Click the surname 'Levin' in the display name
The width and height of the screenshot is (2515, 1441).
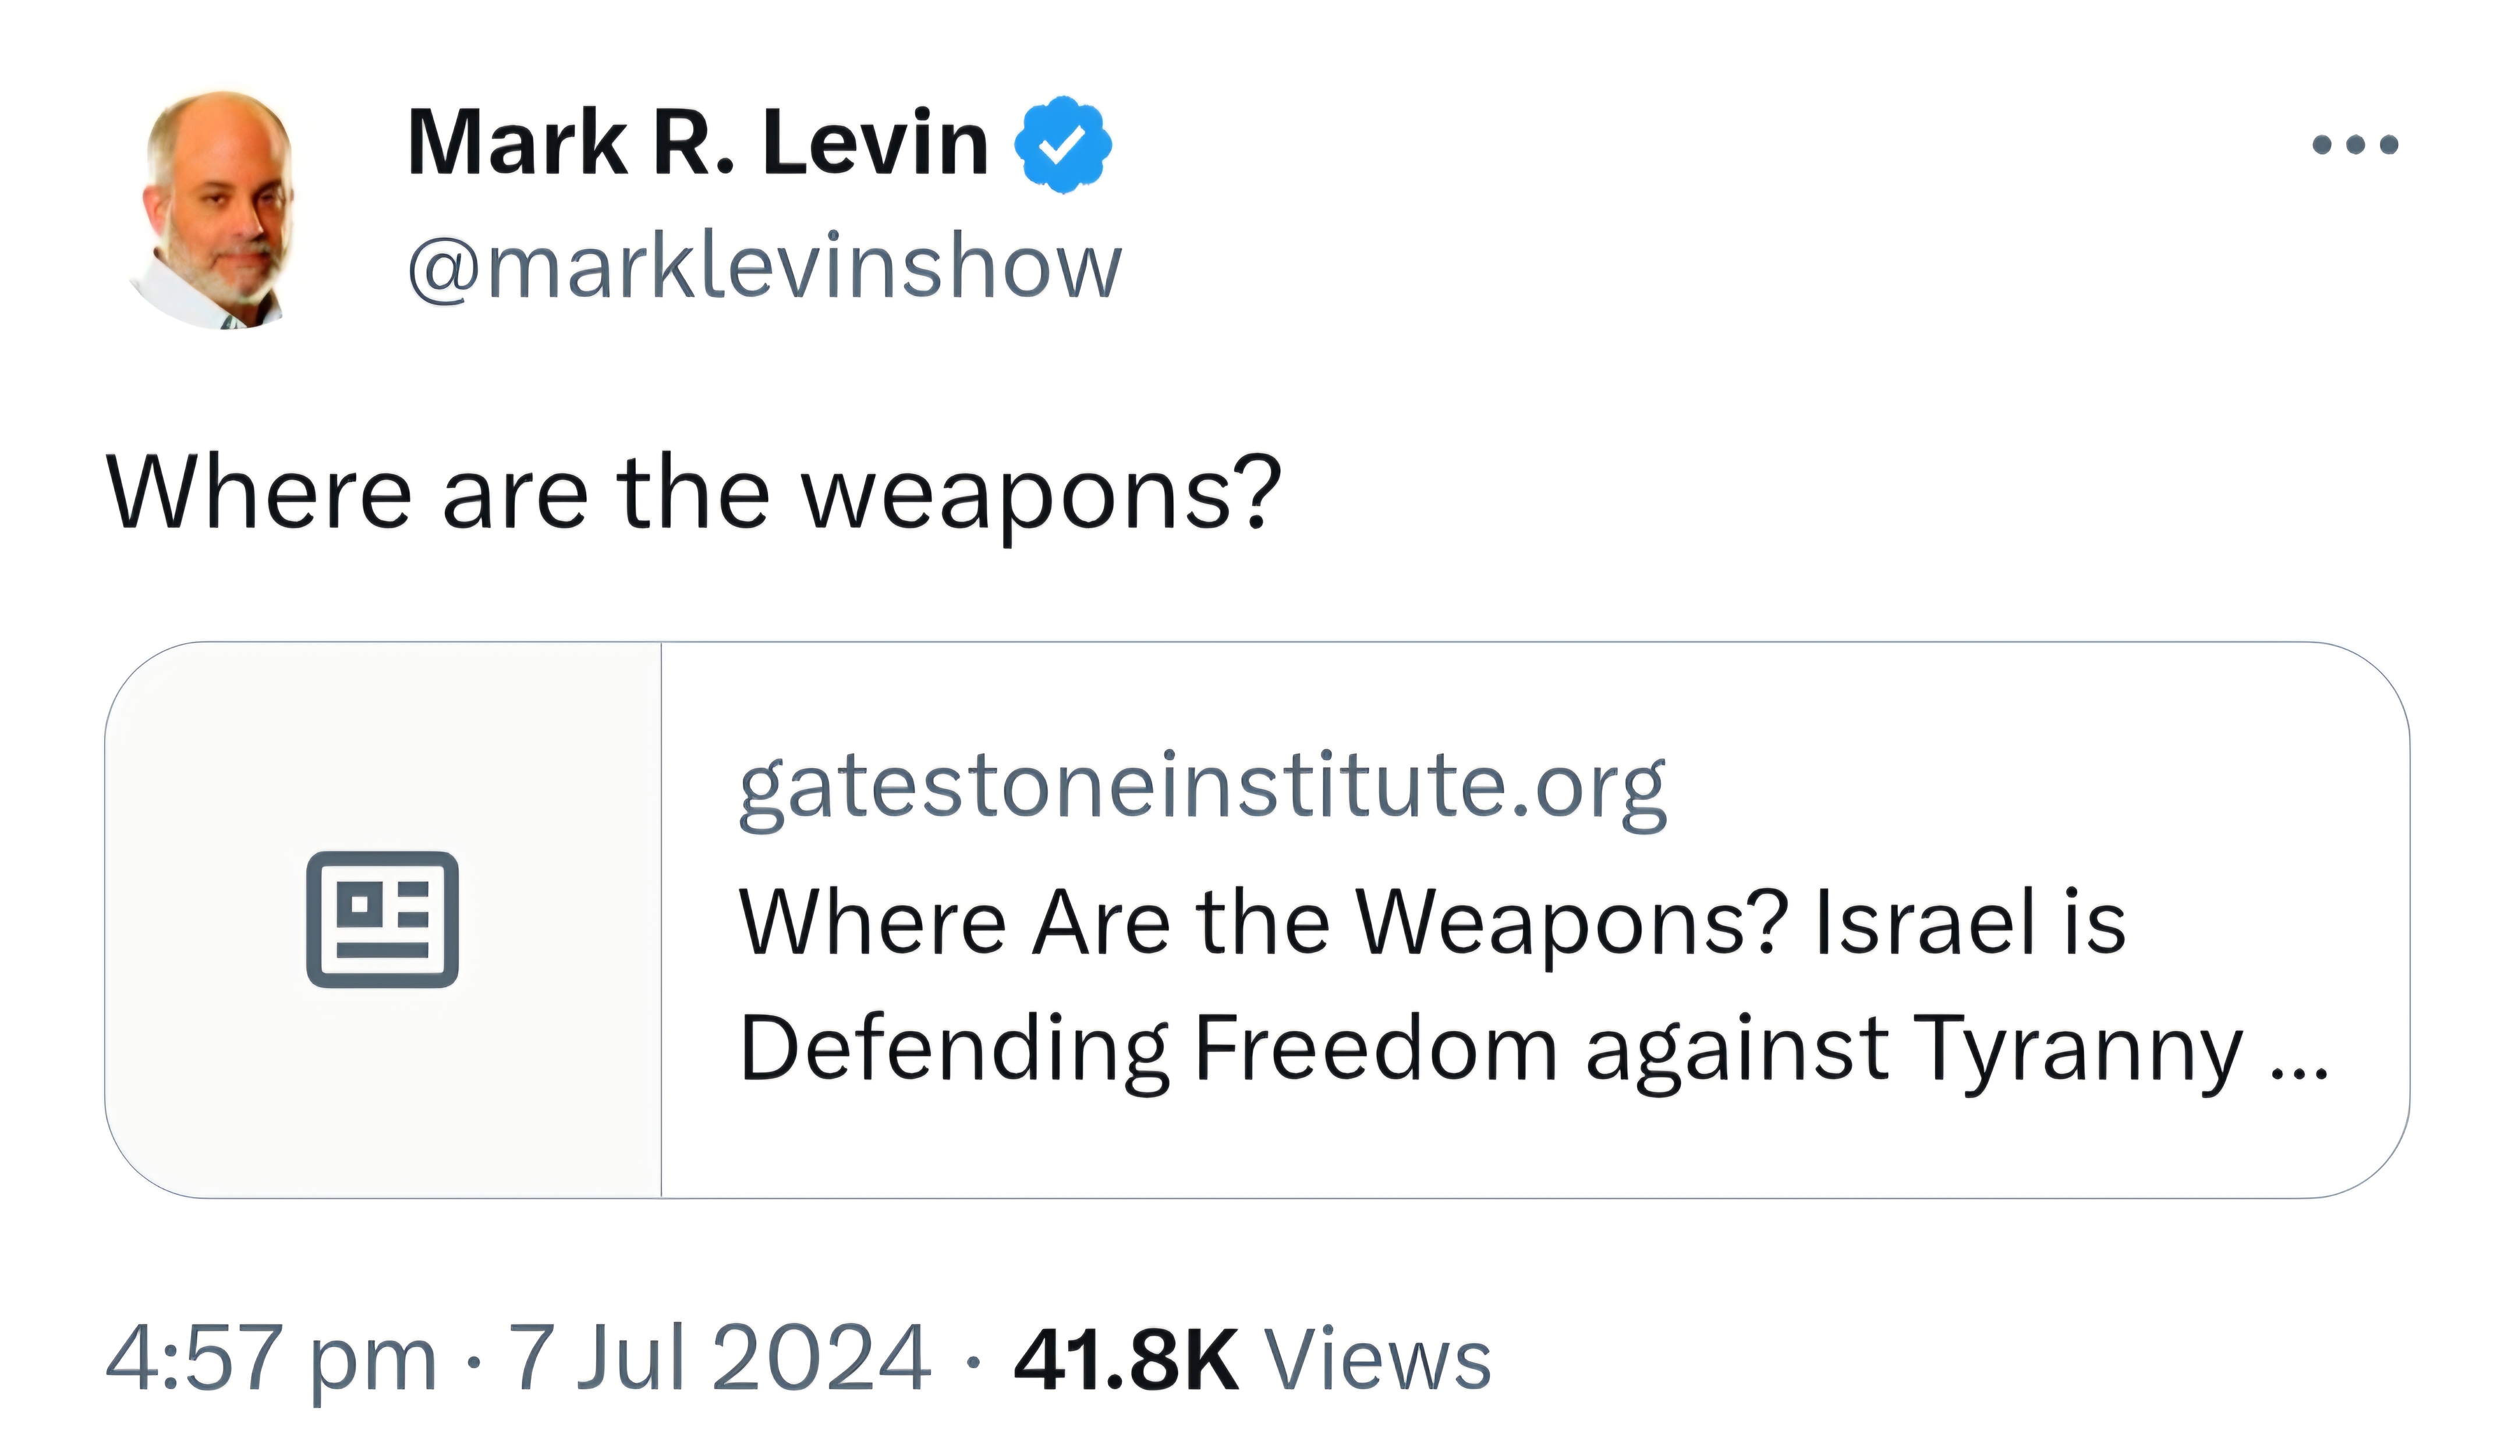pos(876,144)
